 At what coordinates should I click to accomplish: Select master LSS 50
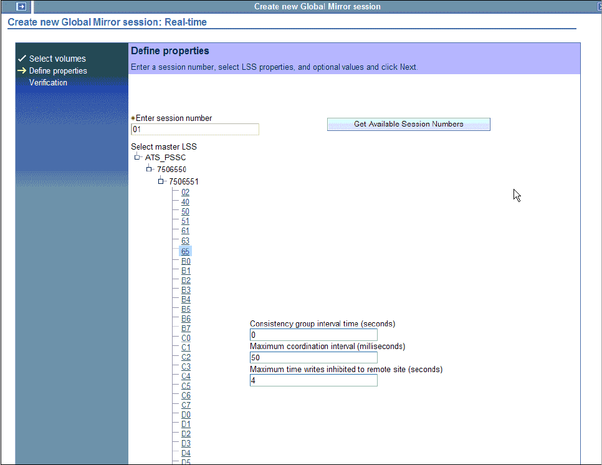click(186, 211)
